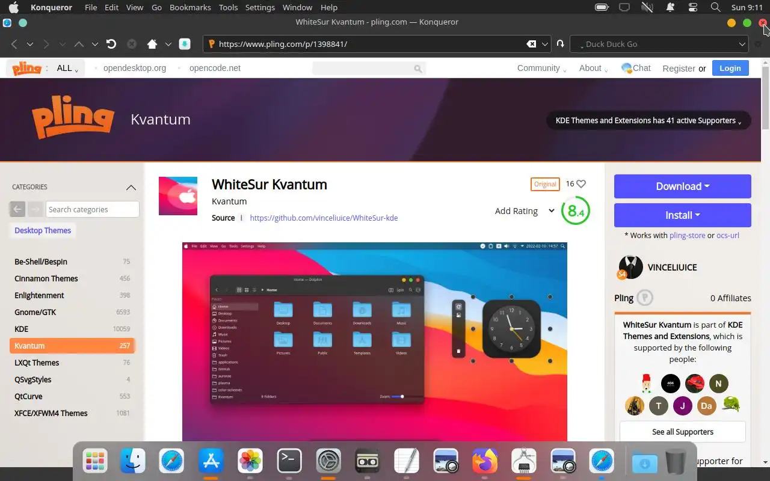This screenshot has width=770, height=481.
Task: Click the category forward arrow button
Action: coord(35,209)
